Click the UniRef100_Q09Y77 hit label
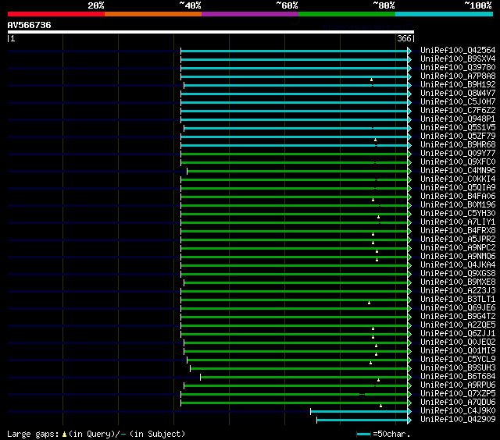The width and height of the screenshot is (500, 440). pos(458,153)
